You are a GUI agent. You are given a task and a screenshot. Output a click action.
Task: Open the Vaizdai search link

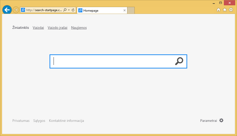[38, 28]
